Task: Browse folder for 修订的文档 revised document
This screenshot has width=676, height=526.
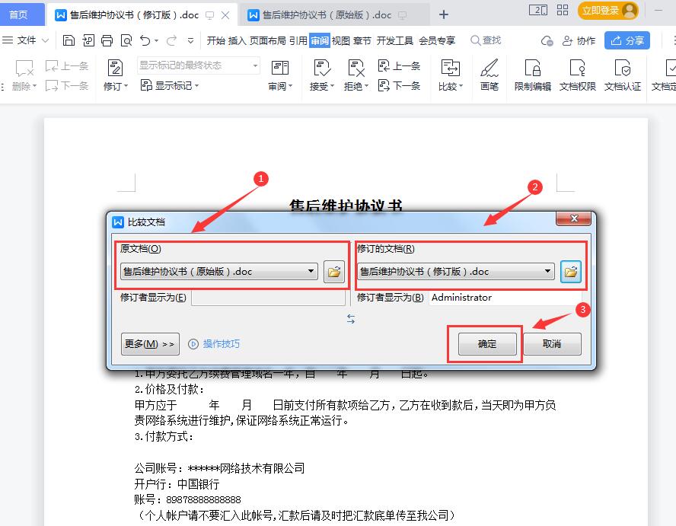Action: tap(571, 272)
